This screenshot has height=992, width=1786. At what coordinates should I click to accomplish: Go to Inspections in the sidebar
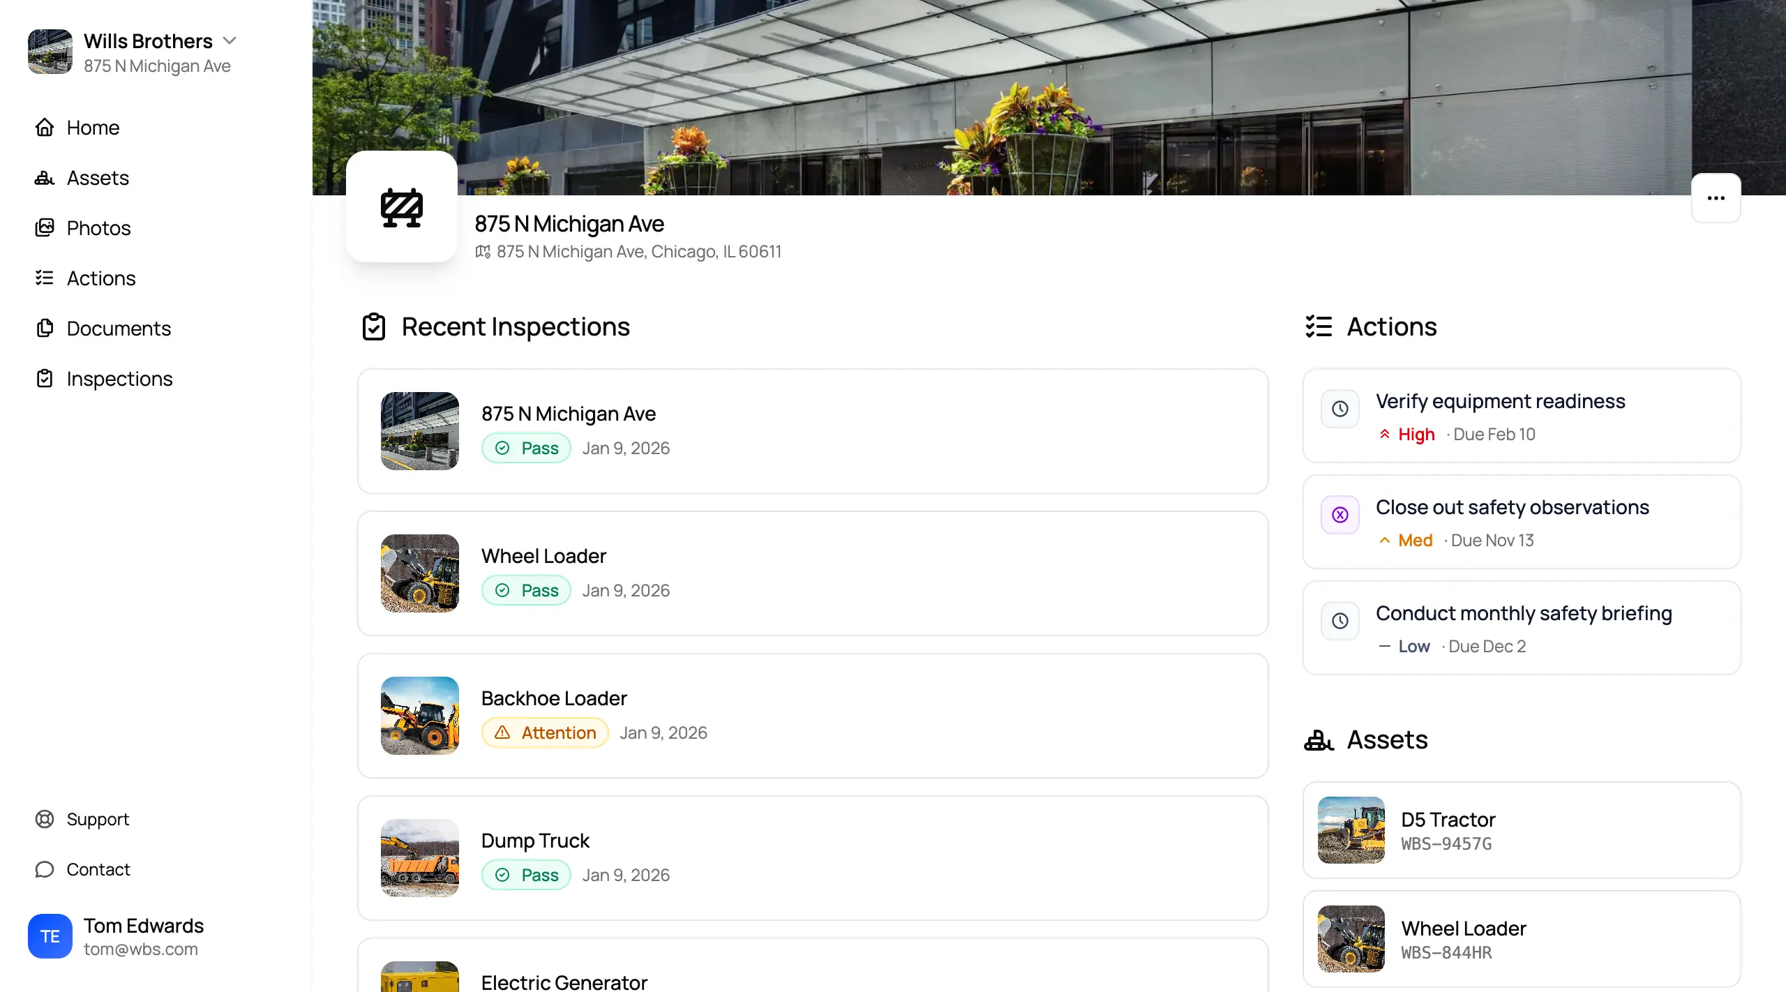point(119,379)
